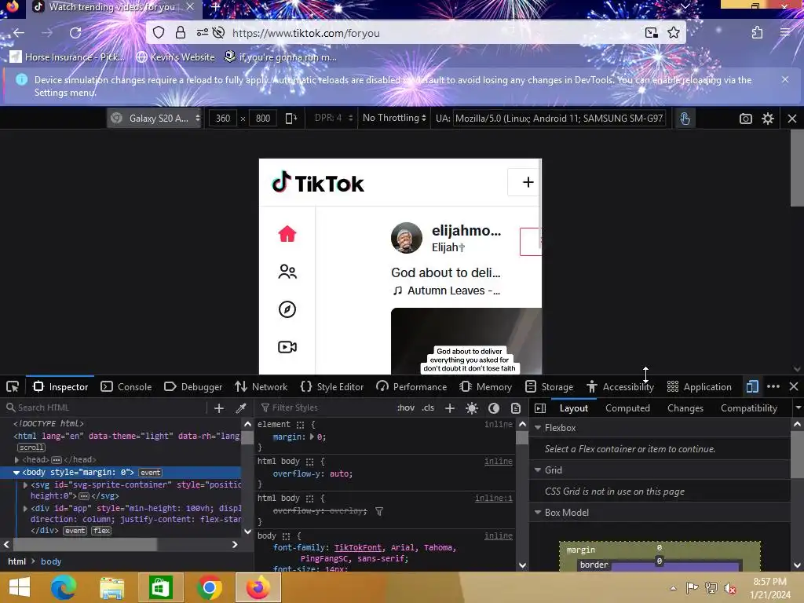804x603 pixels.
Task: Bookmark this page with star icon
Action: pos(673,33)
